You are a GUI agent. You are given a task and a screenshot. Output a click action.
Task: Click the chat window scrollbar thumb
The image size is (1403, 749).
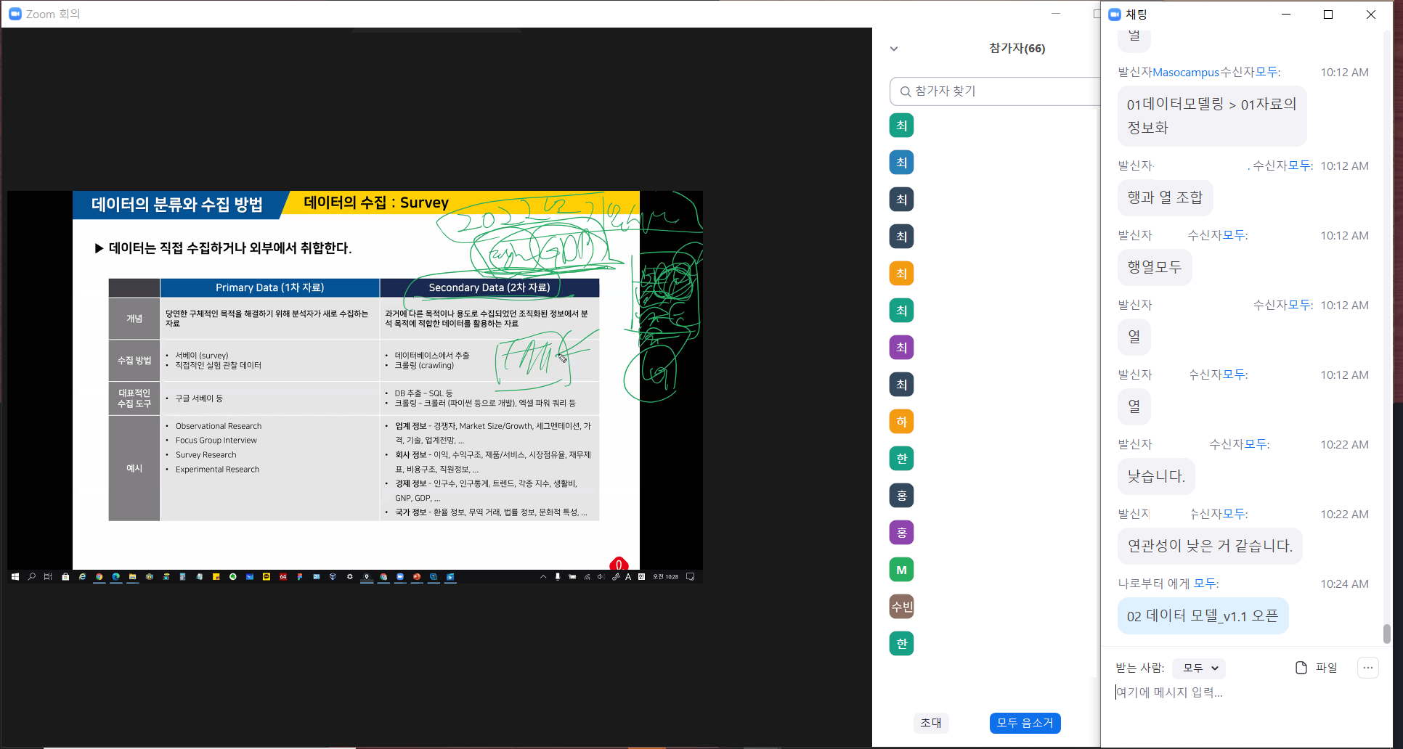click(x=1386, y=633)
